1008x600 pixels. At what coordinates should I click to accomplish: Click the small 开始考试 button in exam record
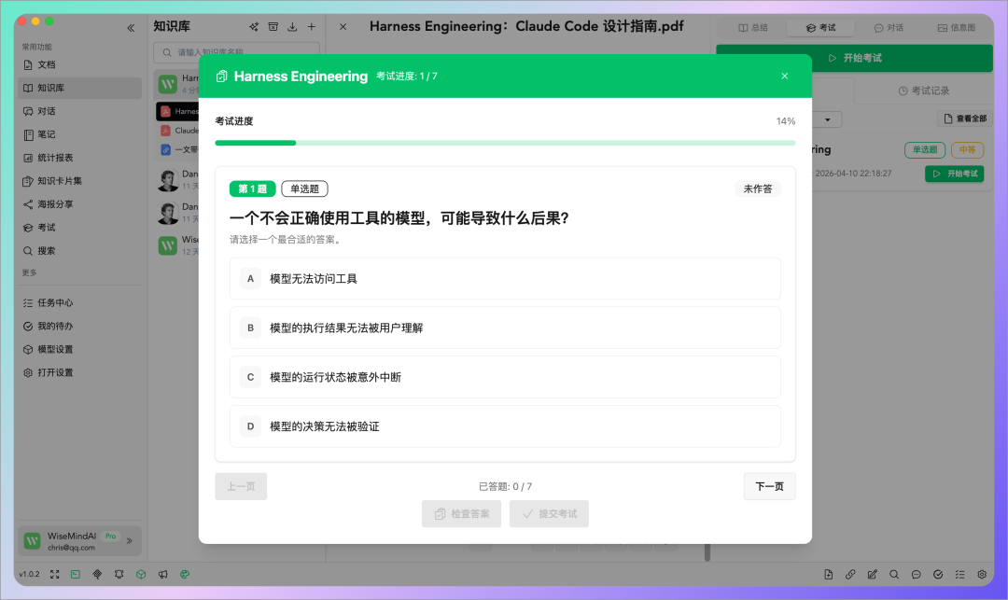pyautogui.click(x=955, y=174)
